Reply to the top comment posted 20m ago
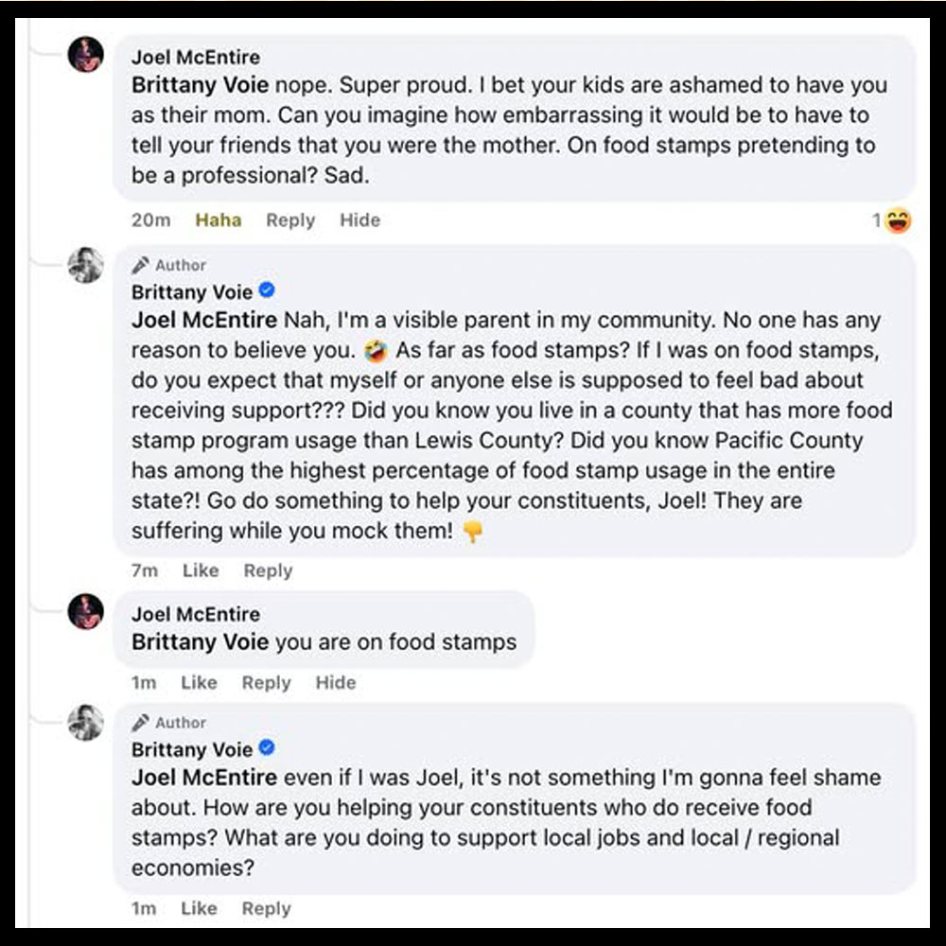The height and width of the screenshot is (946, 946). pos(289,220)
